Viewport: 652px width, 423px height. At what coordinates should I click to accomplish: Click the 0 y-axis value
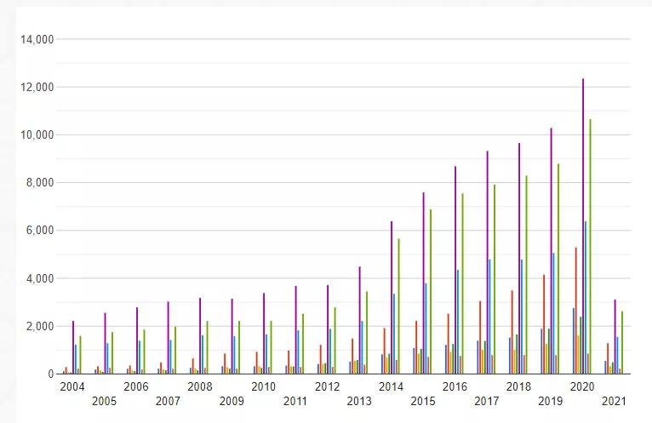(x=51, y=374)
